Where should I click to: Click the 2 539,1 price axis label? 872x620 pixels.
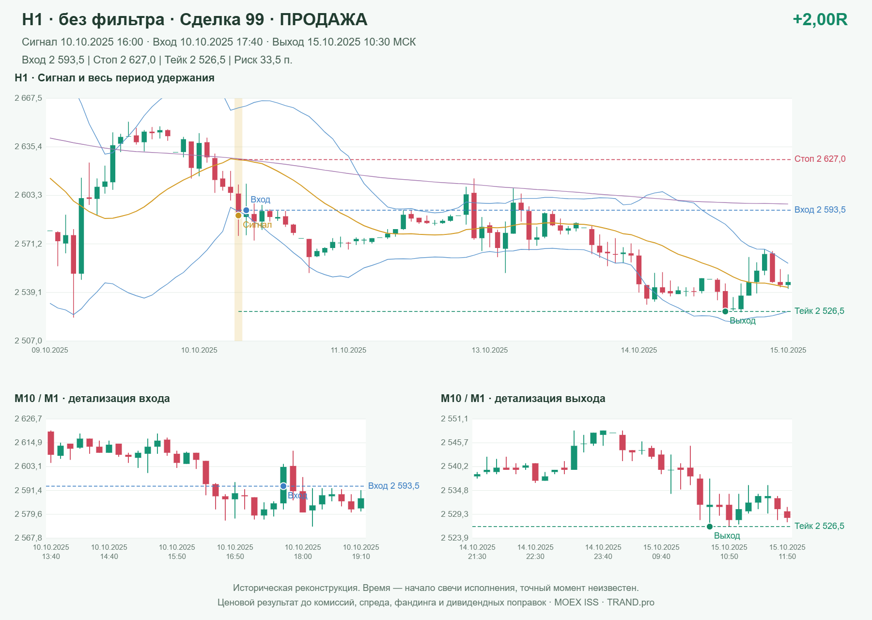tap(28, 293)
